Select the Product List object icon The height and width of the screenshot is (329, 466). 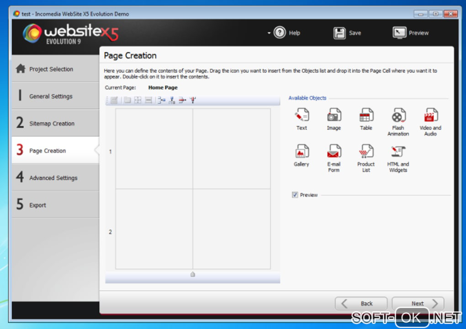pyautogui.click(x=366, y=151)
